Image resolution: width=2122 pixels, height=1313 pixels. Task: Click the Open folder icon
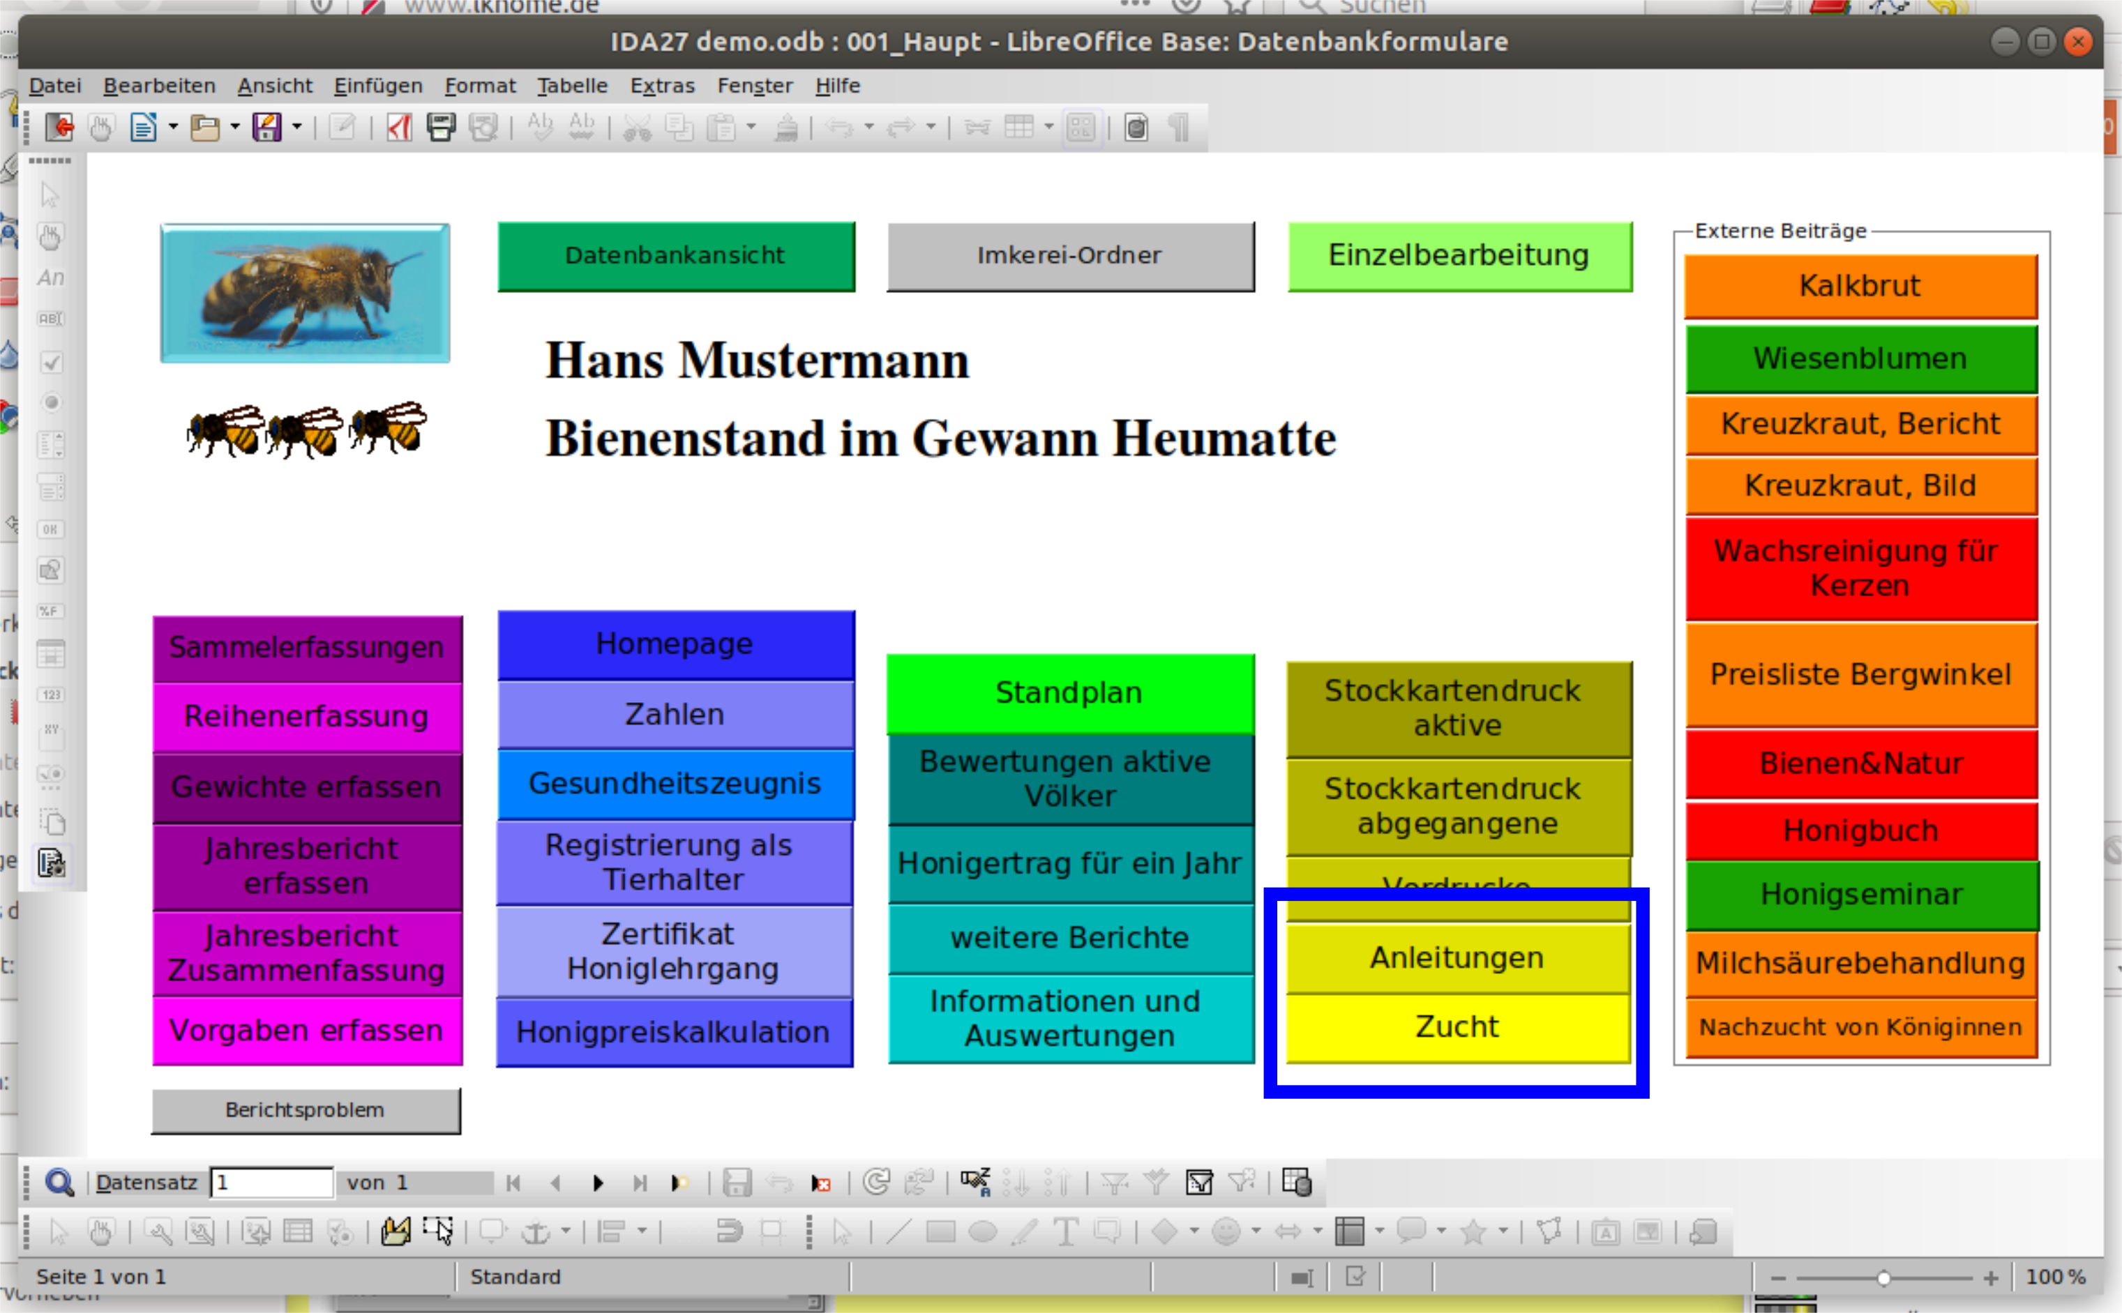click(205, 128)
